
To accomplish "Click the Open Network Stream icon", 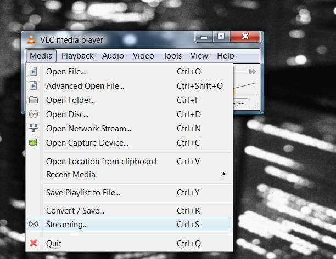I will click(x=33, y=129).
